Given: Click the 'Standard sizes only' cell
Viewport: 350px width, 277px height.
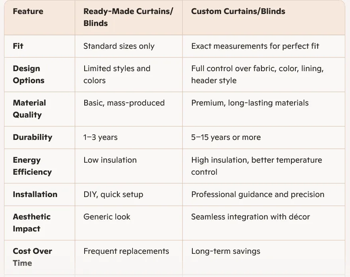Looking at the screenshot, I should (119, 46).
